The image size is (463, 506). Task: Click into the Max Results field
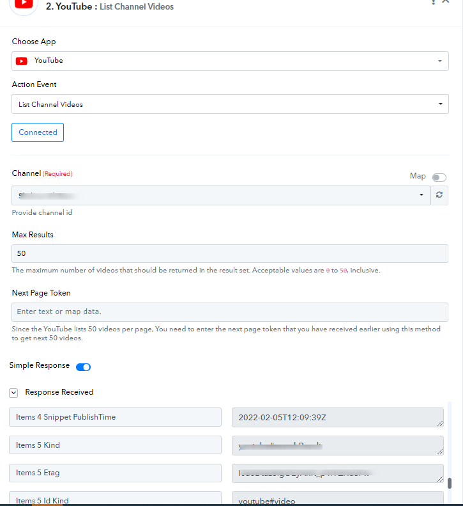click(230, 254)
